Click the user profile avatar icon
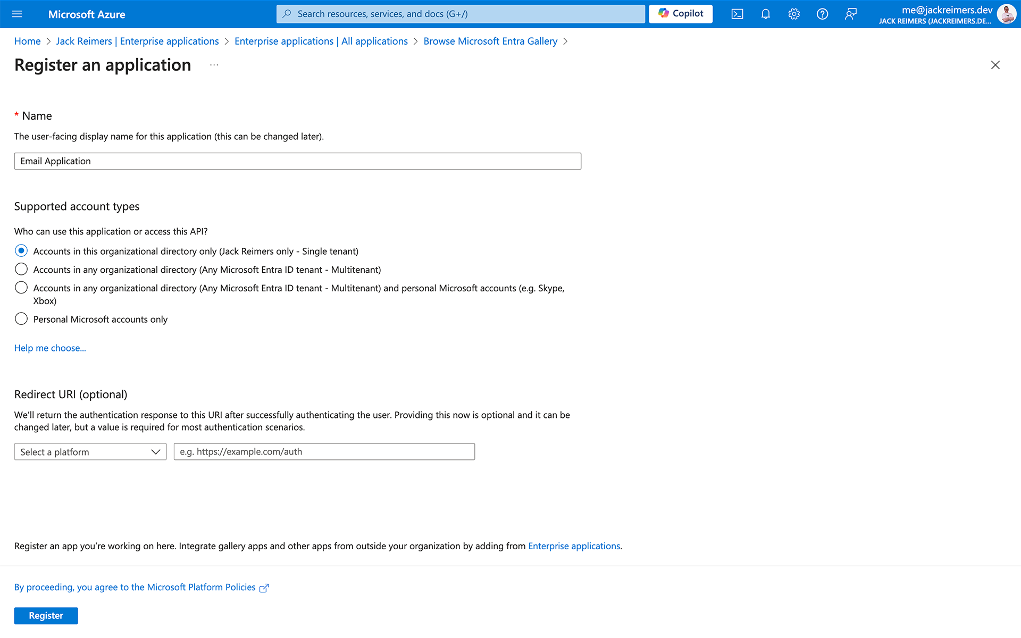 [x=1008, y=14]
